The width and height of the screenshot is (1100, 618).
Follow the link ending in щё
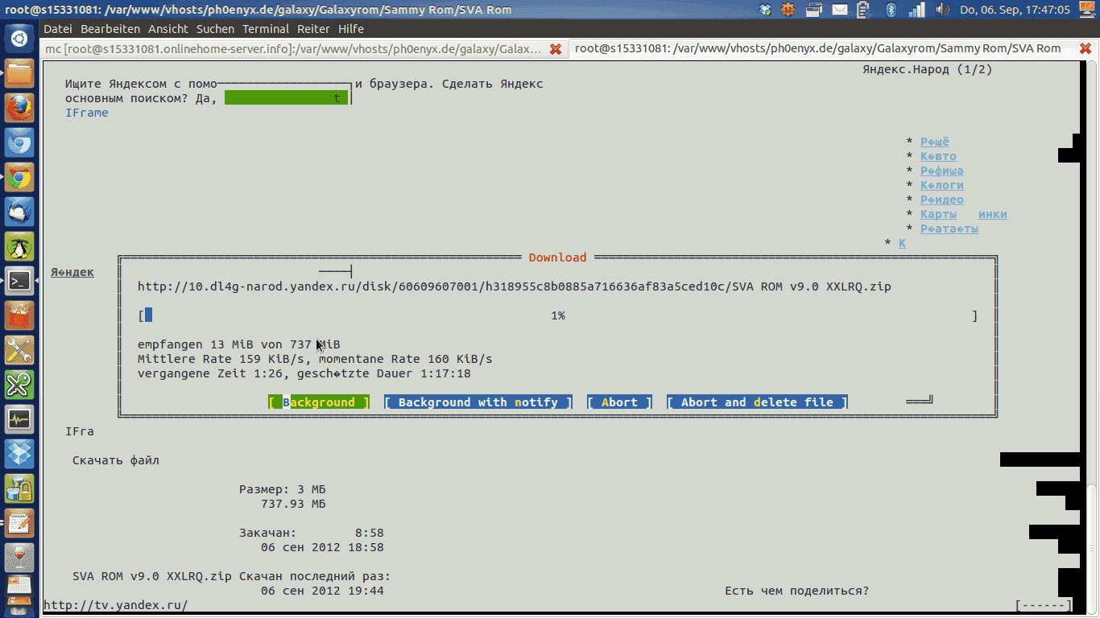click(x=935, y=142)
